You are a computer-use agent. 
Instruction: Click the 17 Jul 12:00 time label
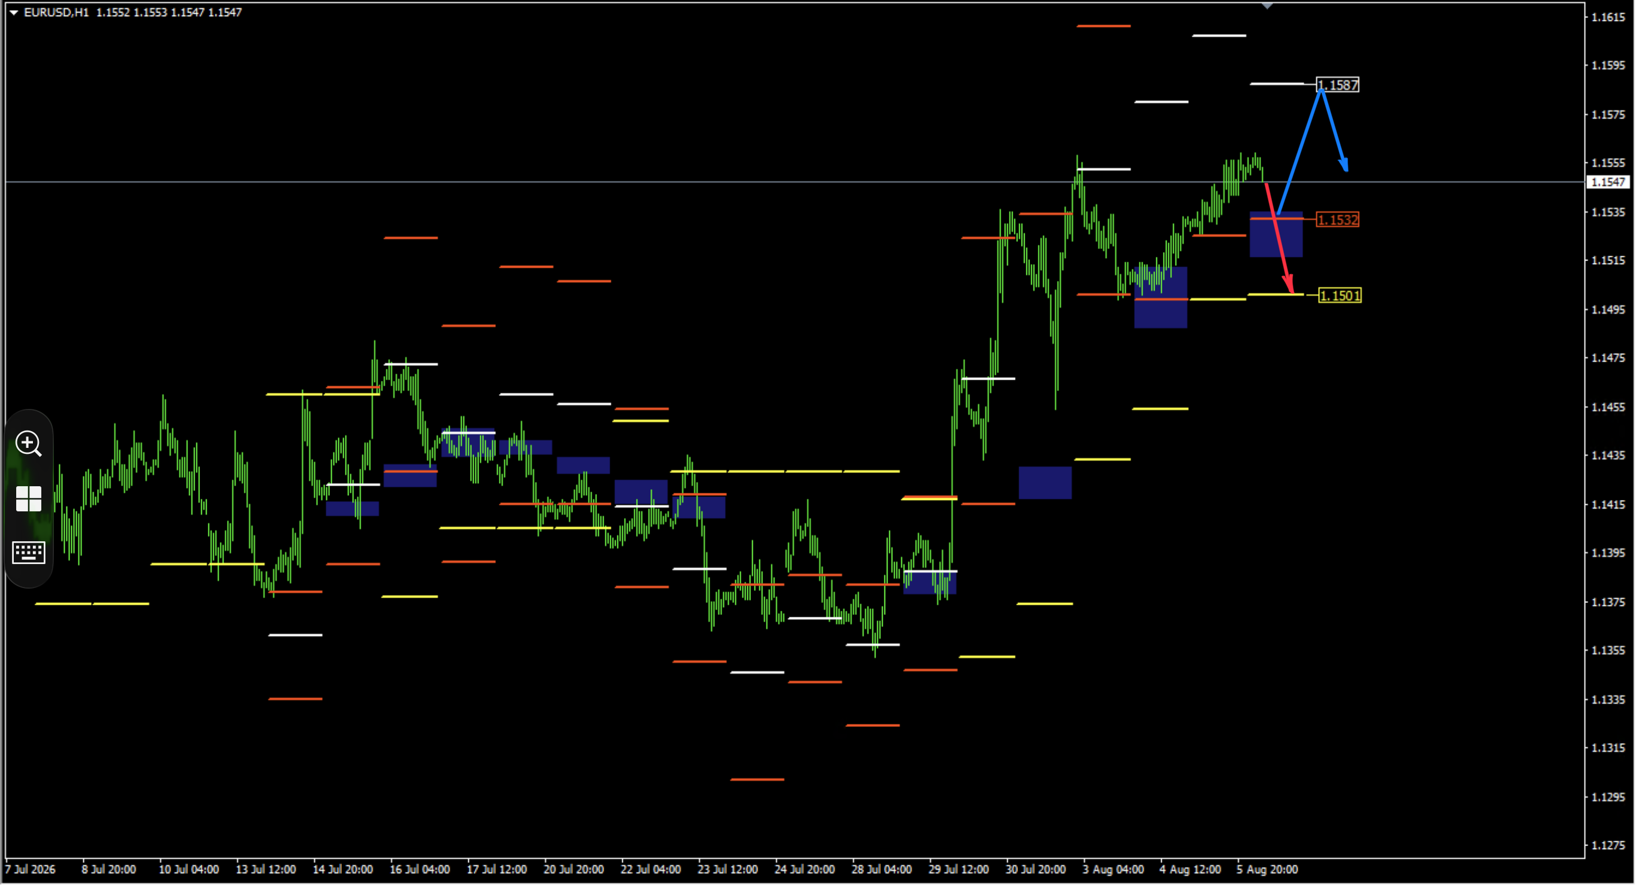(496, 869)
